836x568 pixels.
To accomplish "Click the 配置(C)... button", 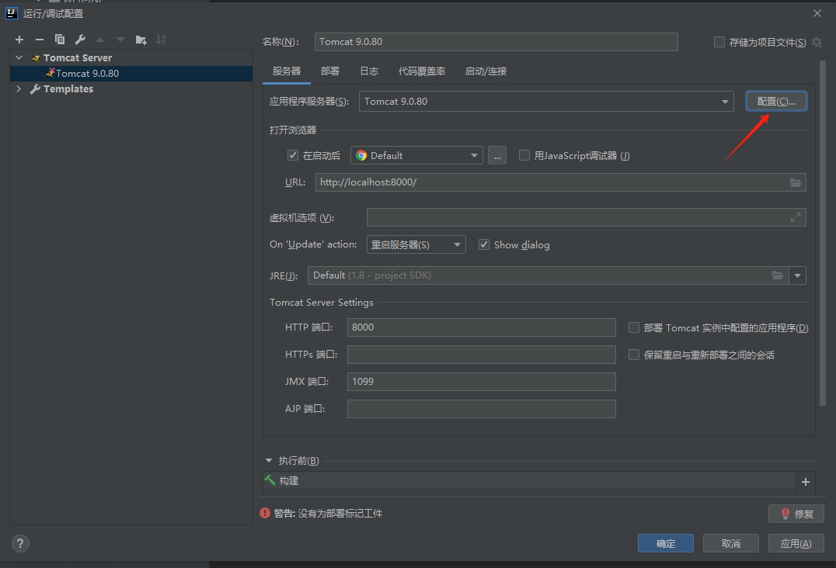I will [x=776, y=101].
